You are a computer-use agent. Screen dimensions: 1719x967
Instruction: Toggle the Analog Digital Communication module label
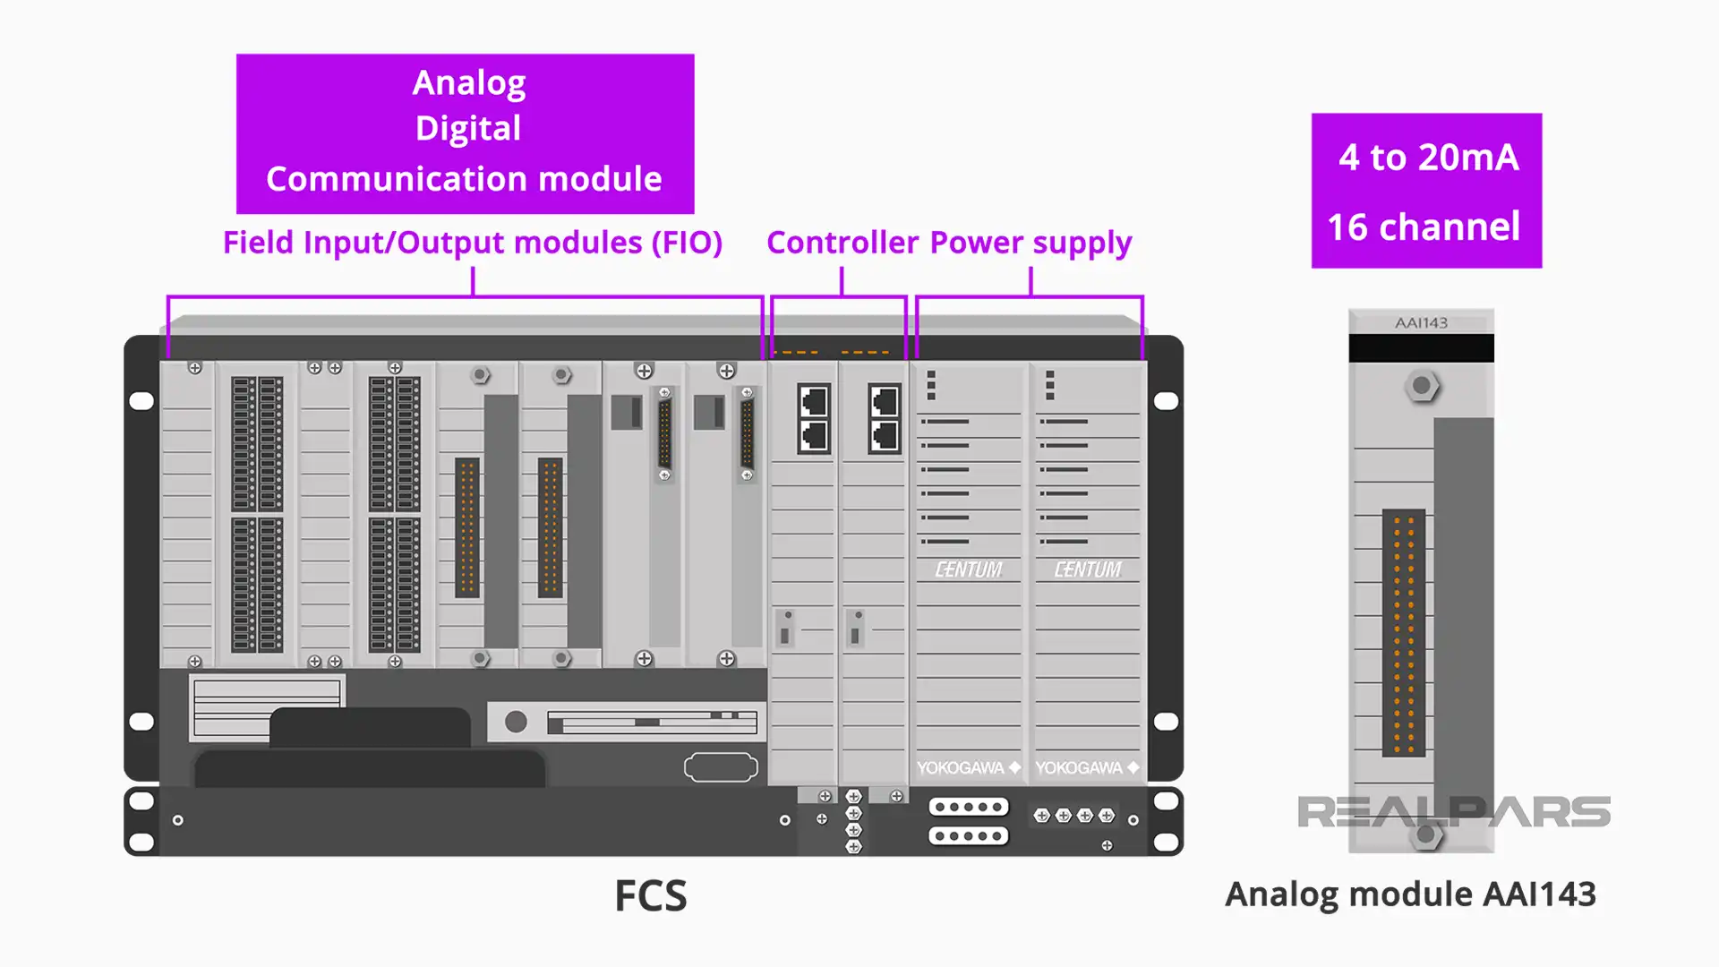tap(466, 131)
